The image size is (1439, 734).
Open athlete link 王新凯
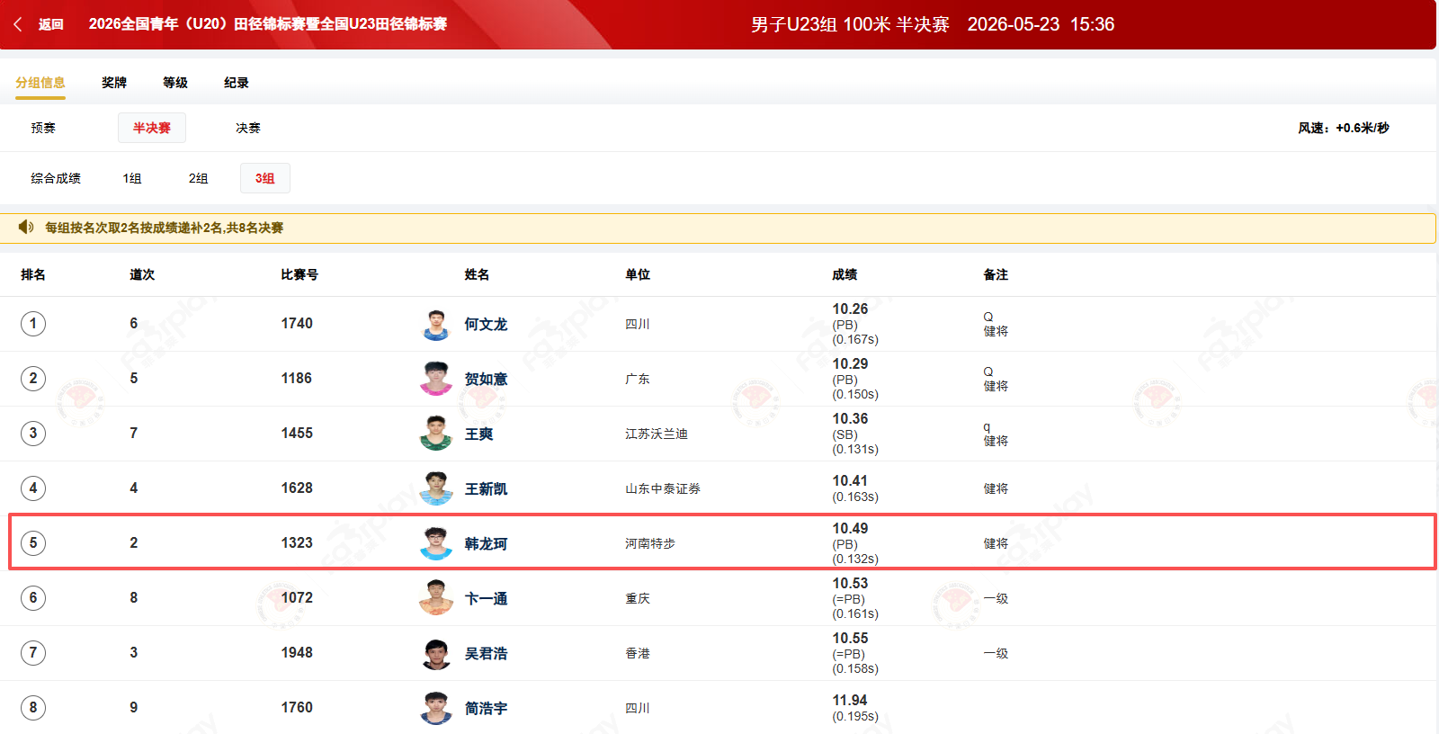coord(487,488)
